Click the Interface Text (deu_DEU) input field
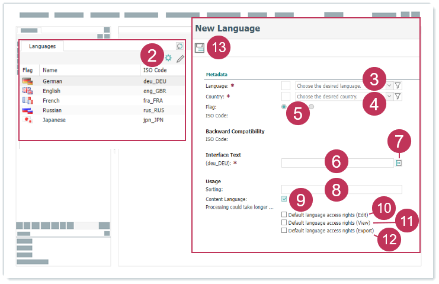This screenshot has height=284, width=439. (x=337, y=163)
